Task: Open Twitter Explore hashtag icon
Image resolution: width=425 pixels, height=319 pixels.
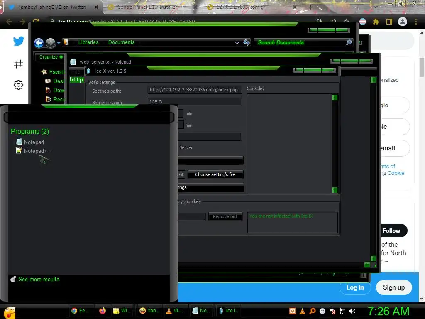Action: [x=18, y=64]
